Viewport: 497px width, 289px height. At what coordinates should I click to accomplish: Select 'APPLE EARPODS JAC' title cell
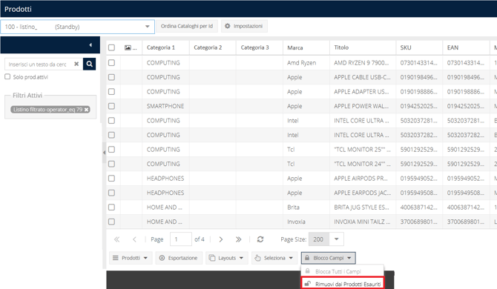(x=362, y=193)
